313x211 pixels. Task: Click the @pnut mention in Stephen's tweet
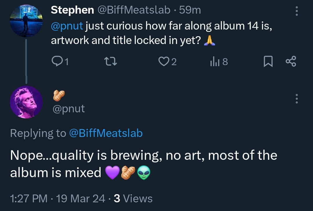pos(67,26)
